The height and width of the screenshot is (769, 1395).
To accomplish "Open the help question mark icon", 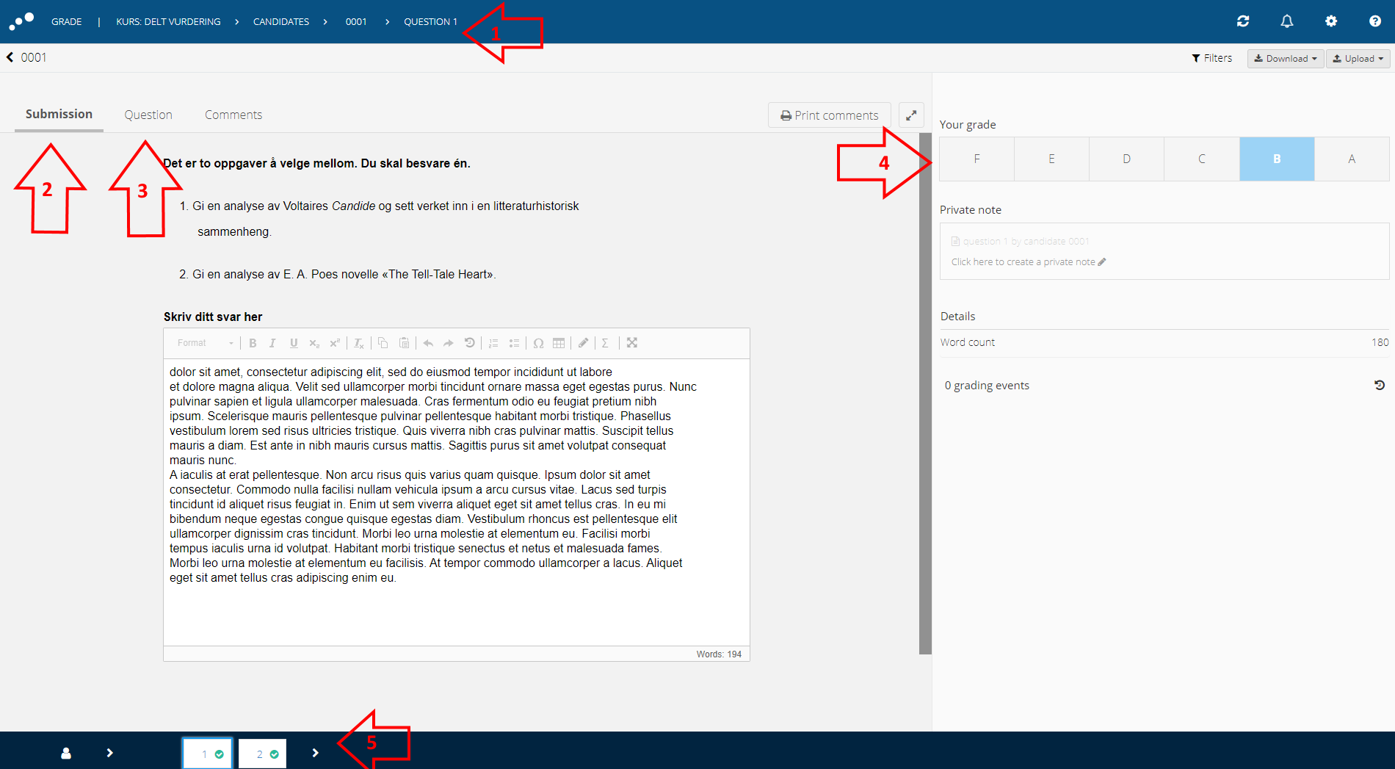I will point(1375,21).
